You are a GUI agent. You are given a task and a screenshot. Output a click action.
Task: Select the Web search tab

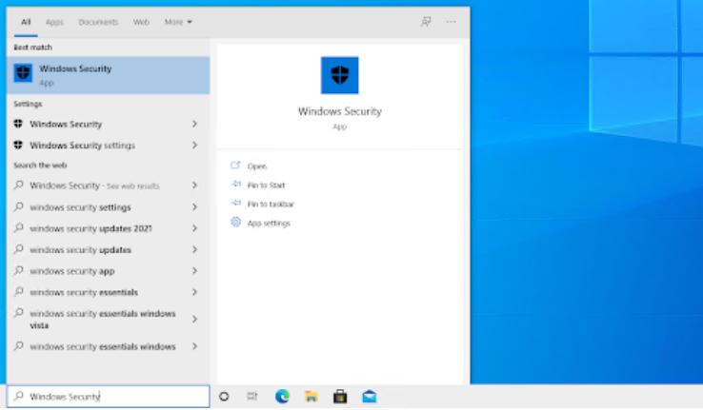(x=141, y=21)
